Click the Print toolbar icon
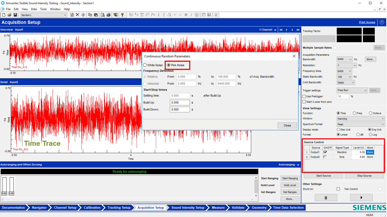This screenshot has height=217, width=387. coord(108,15)
